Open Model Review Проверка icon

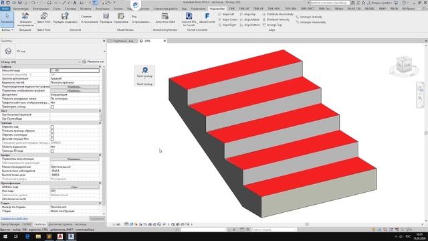point(106,16)
